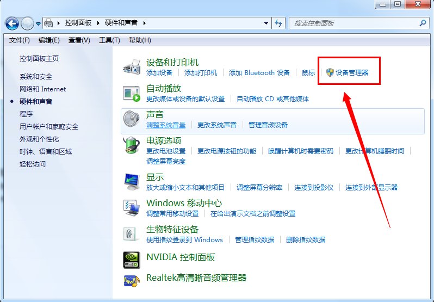
Task: Expand the chevron before 控制面板 breadcrumb
Action: (59, 23)
